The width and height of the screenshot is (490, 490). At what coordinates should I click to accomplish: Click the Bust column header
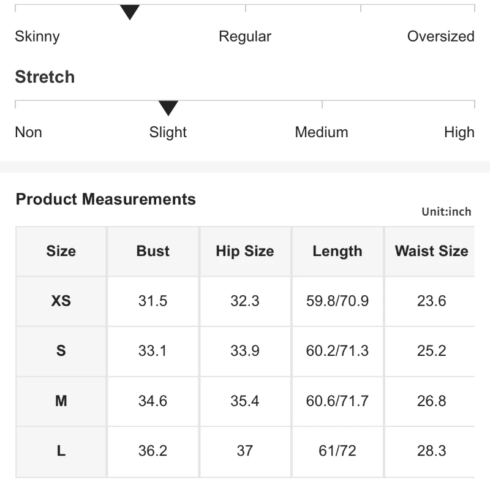pyautogui.click(x=153, y=251)
